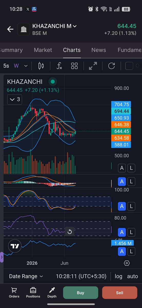Tap the green Buy button
The width and height of the screenshot is (142, 308).
point(81,293)
